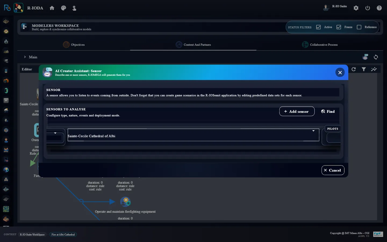Click the editor line chart icon
The width and height of the screenshot is (387, 242).
coord(374,69)
